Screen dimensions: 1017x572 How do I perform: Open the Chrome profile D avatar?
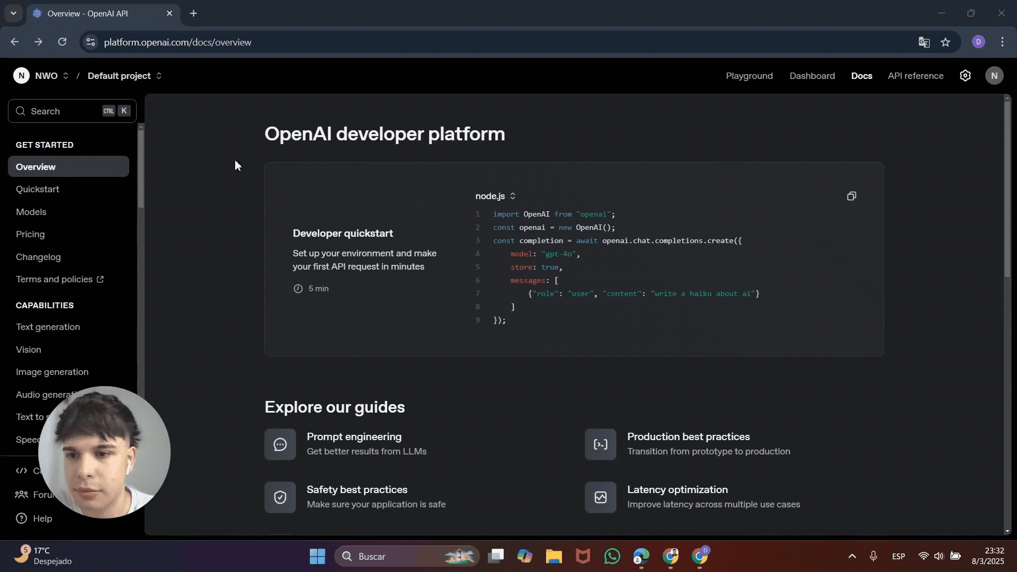(x=978, y=42)
